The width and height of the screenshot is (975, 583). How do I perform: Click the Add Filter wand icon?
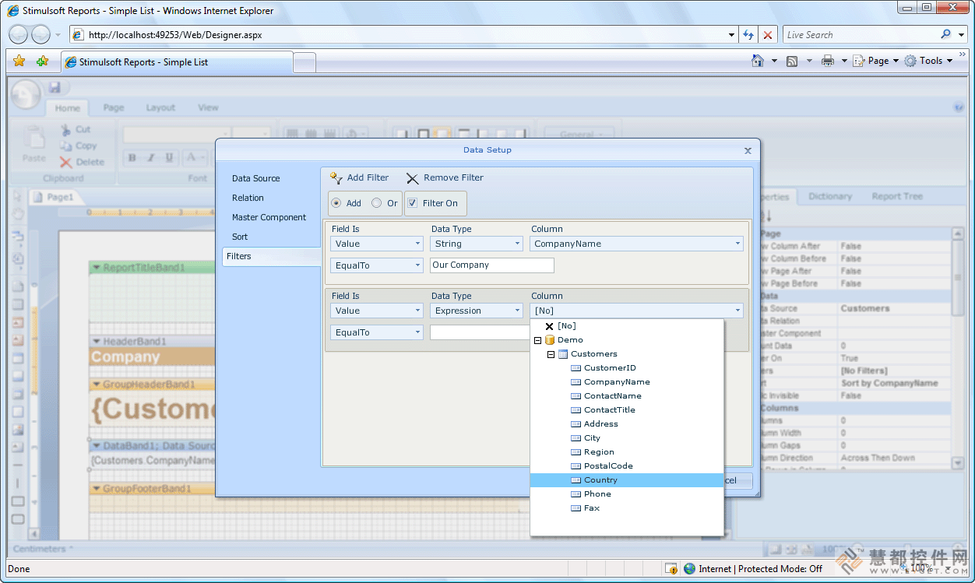point(336,178)
